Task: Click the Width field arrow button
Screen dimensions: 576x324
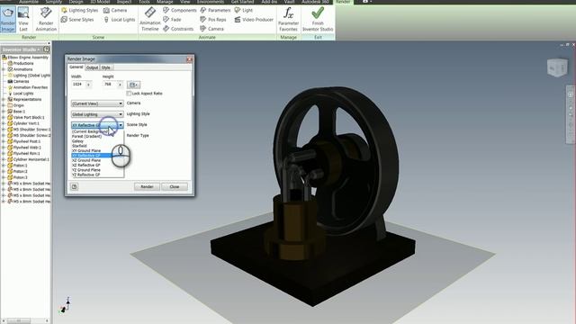Action: point(88,85)
